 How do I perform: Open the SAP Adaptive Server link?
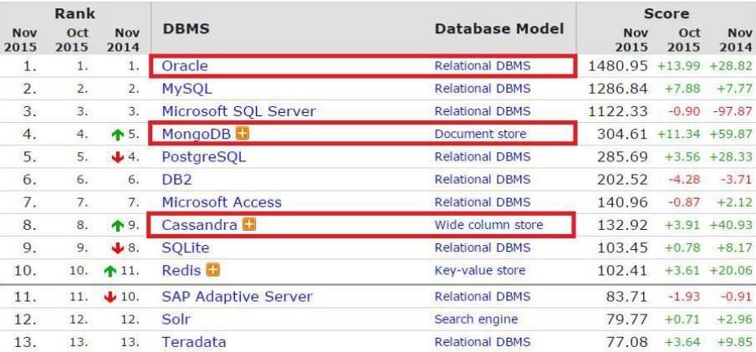coord(237,297)
